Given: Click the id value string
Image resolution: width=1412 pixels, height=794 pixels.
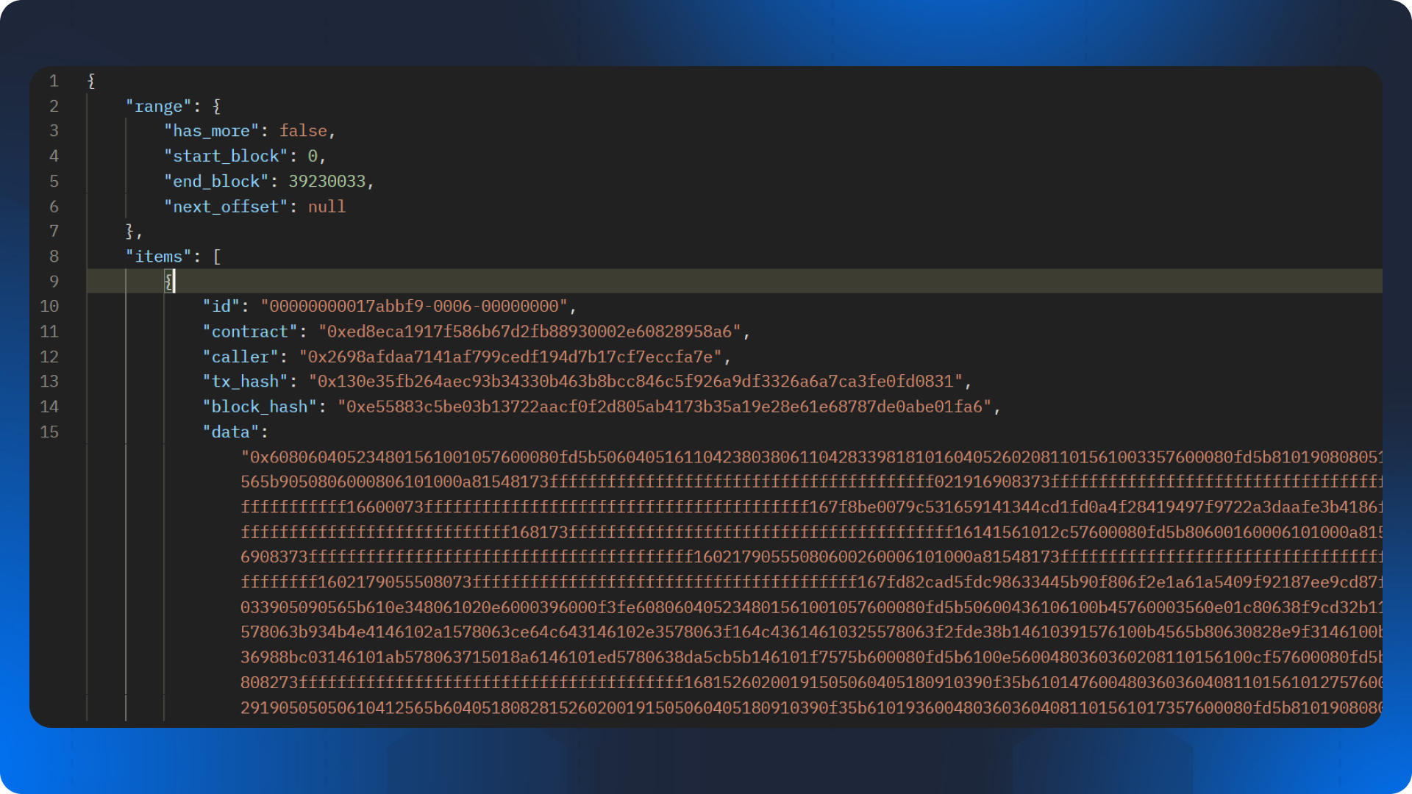Looking at the screenshot, I should click(414, 307).
